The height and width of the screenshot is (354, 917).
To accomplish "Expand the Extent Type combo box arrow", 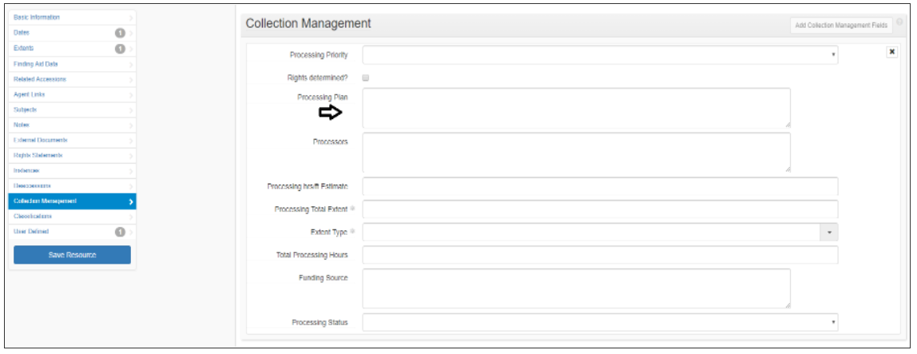I will point(829,233).
